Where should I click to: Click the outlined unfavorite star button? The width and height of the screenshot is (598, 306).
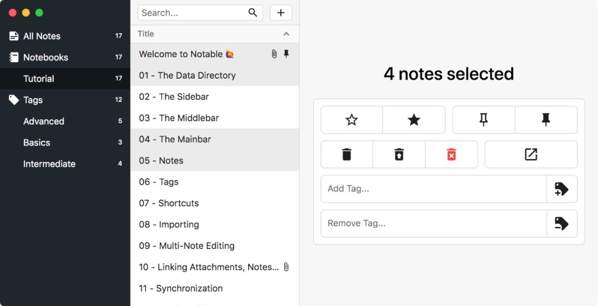352,120
